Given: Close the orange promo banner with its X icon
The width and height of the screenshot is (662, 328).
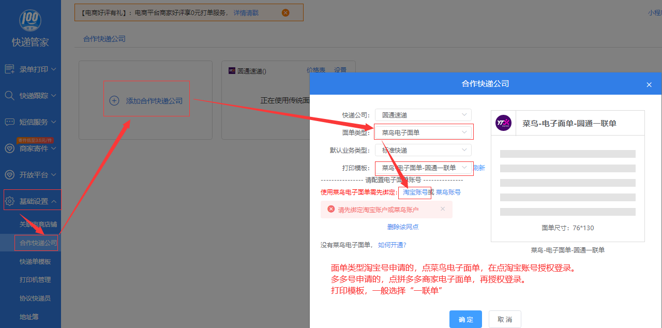Looking at the screenshot, I should (x=285, y=12).
